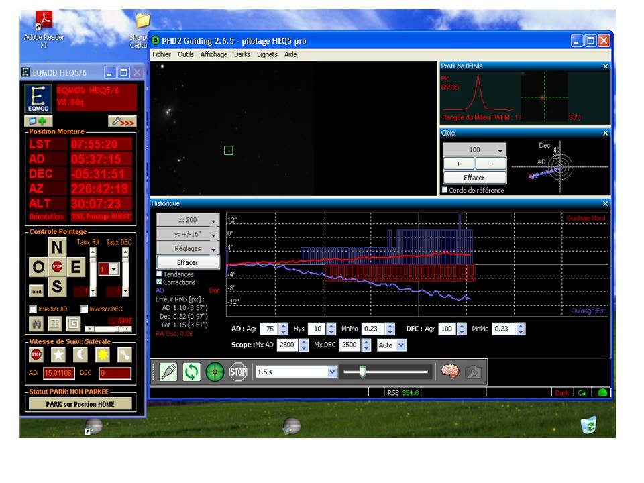Start looping exposures in PHD2
The width and height of the screenshot is (644, 483).
click(x=191, y=372)
